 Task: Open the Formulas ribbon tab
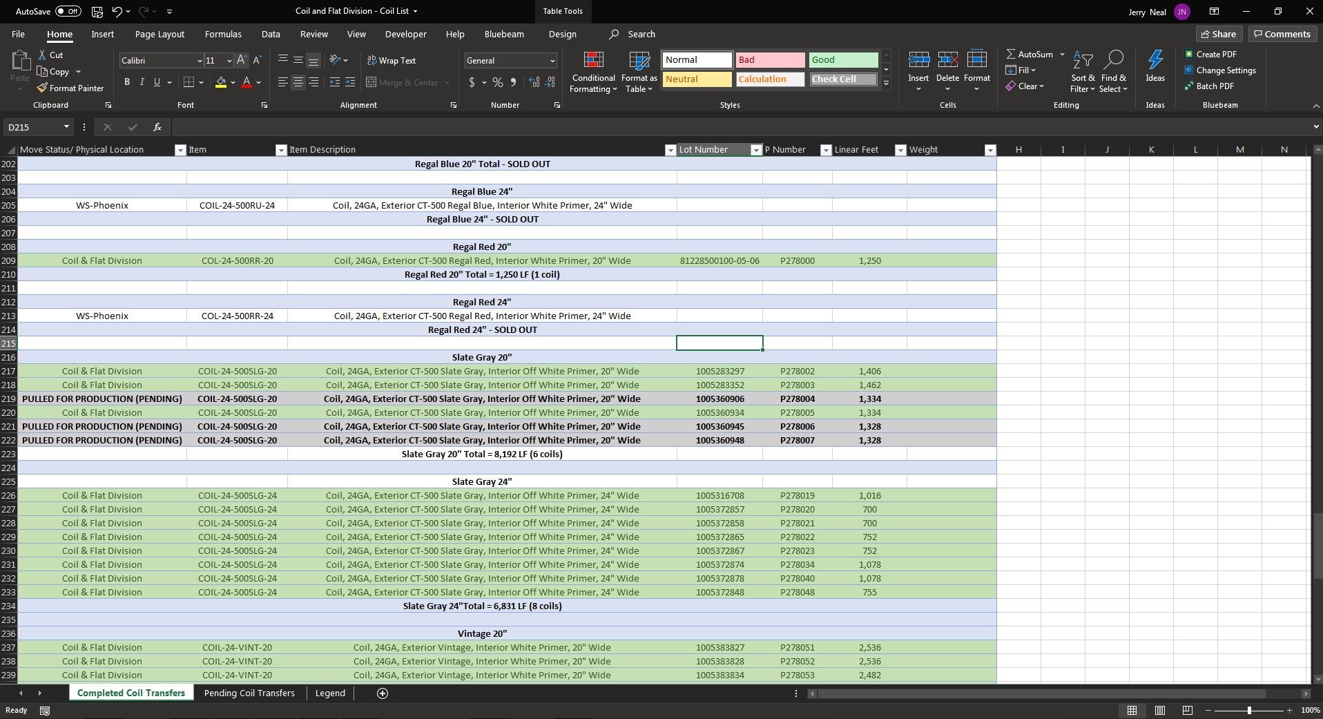(223, 35)
